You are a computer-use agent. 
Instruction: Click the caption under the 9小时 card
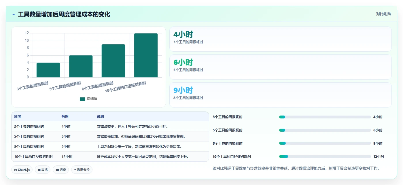188,98
